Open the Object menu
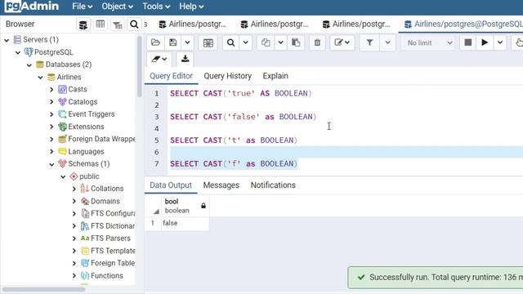The width and height of the screenshot is (523, 294). point(118,7)
